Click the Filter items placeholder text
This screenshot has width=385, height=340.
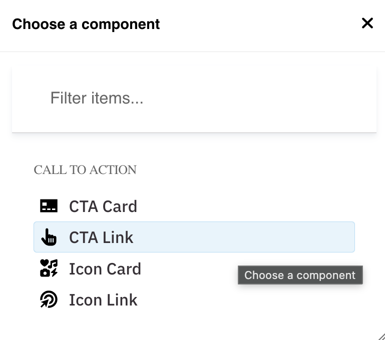coord(97,98)
